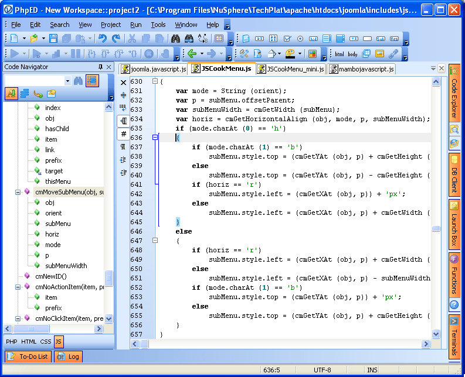Click the maximize-editor layout icon
The height and width of the screenshot is (377, 465).
(x=219, y=39)
